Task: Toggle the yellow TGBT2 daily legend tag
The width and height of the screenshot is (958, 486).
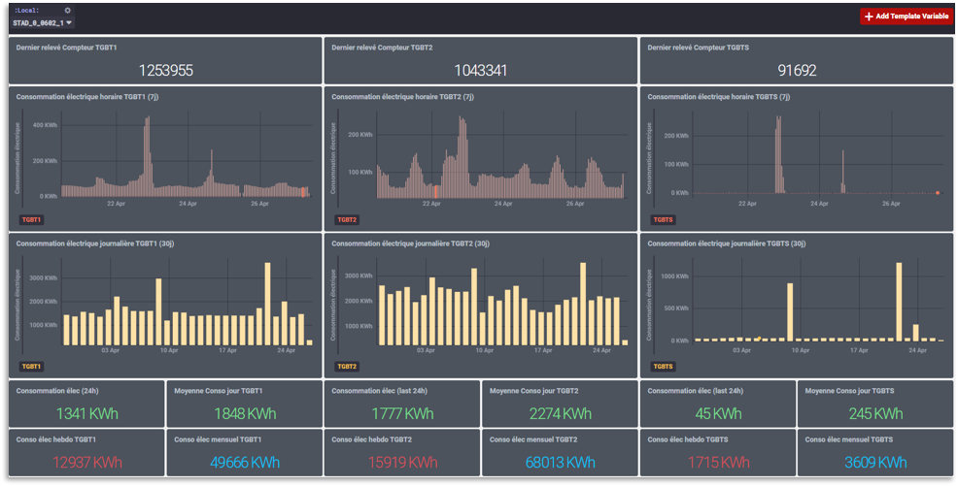Action: point(347,367)
